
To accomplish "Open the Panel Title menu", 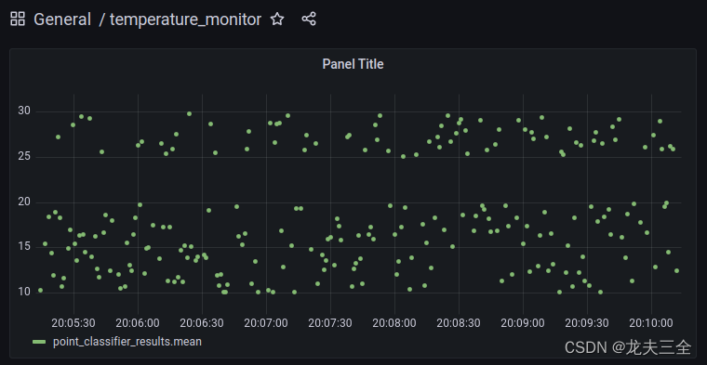I will point(353,64).
